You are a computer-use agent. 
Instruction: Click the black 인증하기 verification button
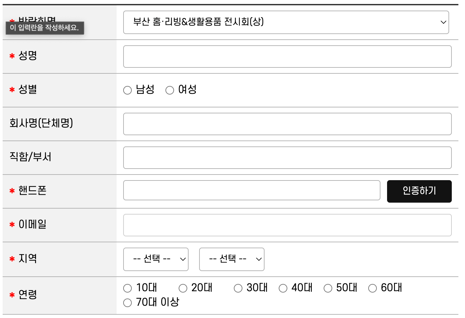tap(419, 191)
